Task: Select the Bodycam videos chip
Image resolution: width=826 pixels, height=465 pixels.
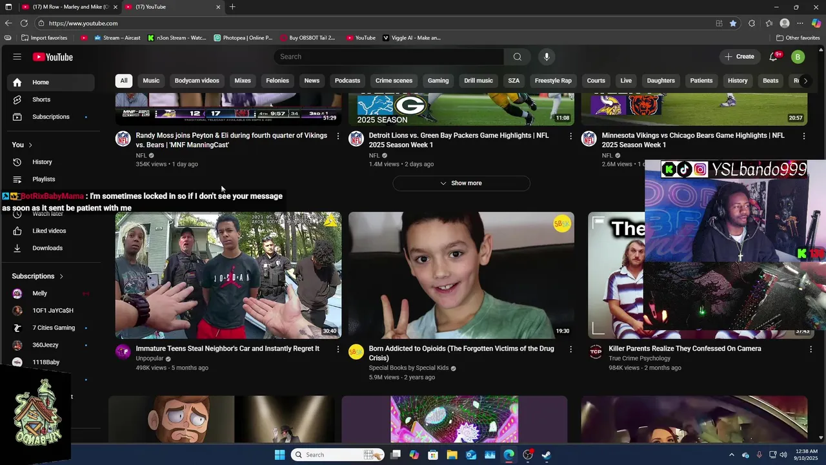Action: [x=197, y=81]
